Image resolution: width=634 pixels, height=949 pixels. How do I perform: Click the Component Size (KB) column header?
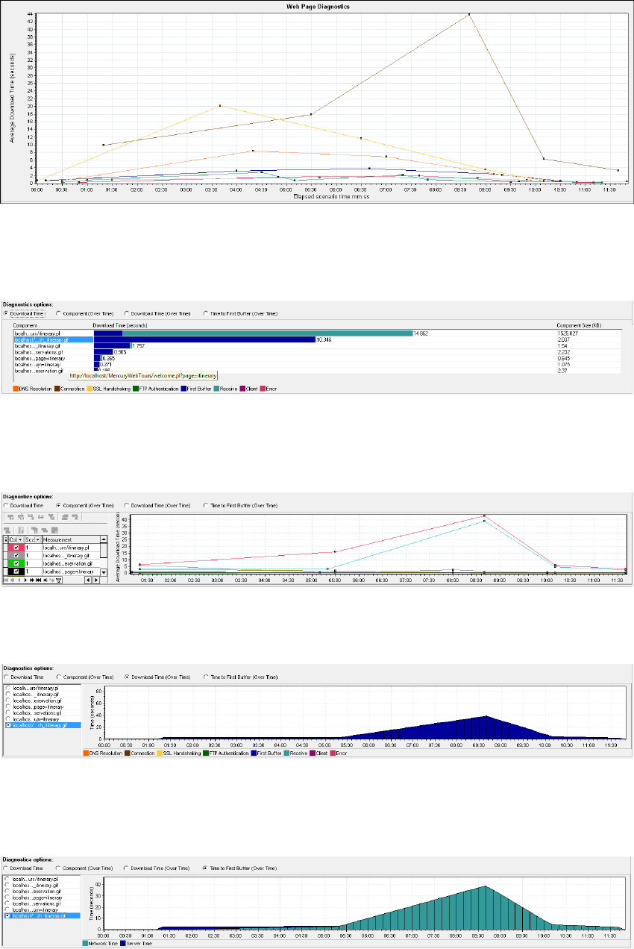point(580,326)
